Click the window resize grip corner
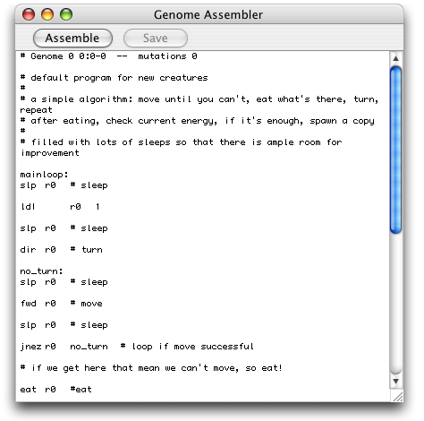 tap(397, 396)
